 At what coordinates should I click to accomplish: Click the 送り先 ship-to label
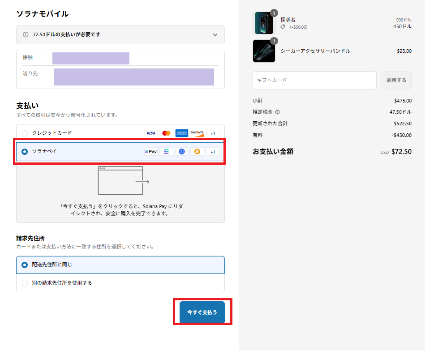tap(30, 73)
